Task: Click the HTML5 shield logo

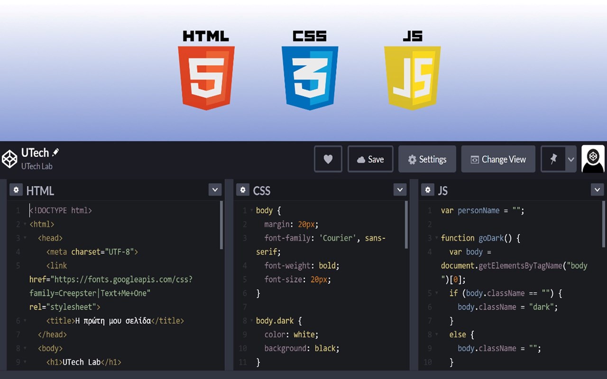Action: 206,78
